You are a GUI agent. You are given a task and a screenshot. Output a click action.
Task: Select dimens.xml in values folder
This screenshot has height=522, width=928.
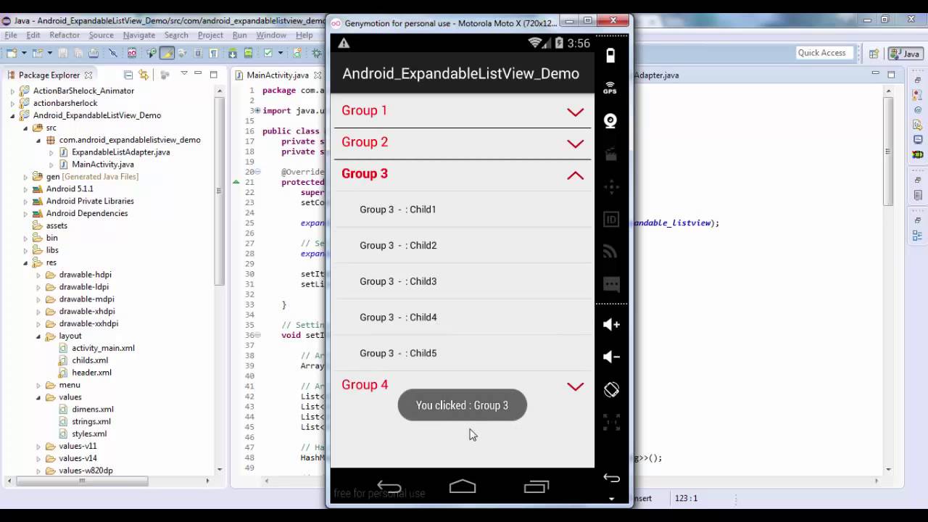[93, 409]
